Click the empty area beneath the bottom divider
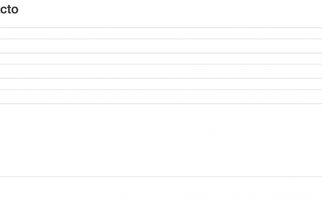The height and width of the screenshot is (198, 322). click(161, 188)
